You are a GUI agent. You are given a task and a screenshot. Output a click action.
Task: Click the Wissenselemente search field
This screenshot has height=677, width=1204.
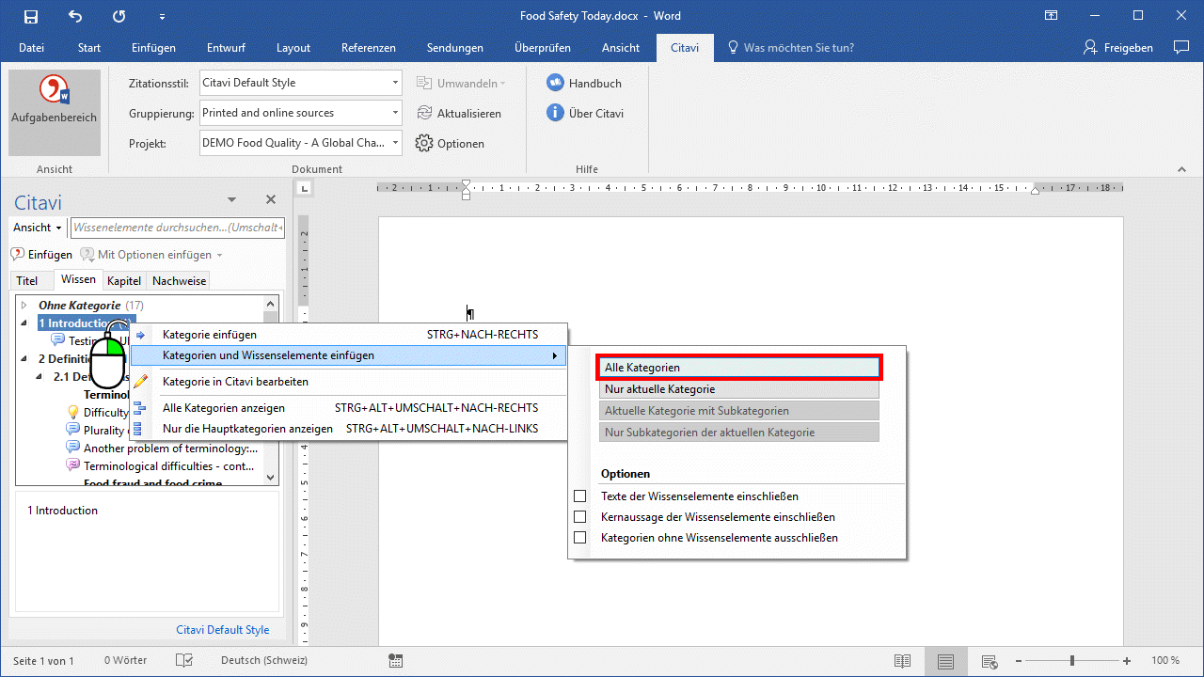click(178, 228)
